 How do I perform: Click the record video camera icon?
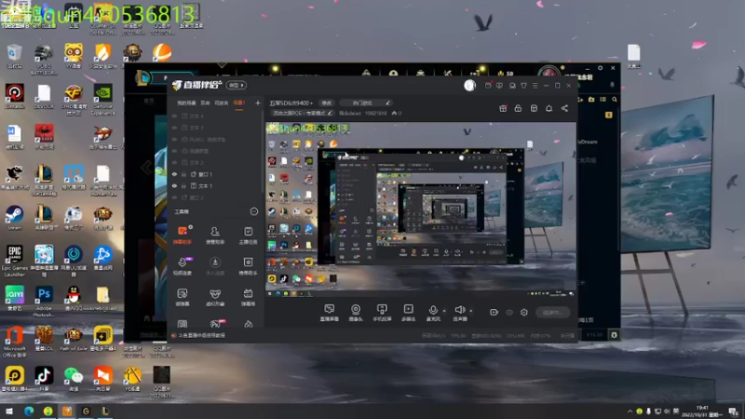[494, 312]
